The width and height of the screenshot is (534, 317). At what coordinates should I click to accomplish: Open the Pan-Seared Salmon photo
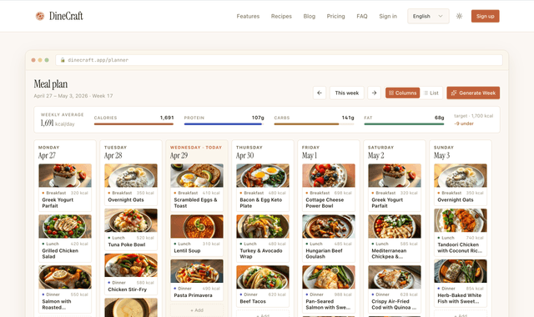coord(329,277)
